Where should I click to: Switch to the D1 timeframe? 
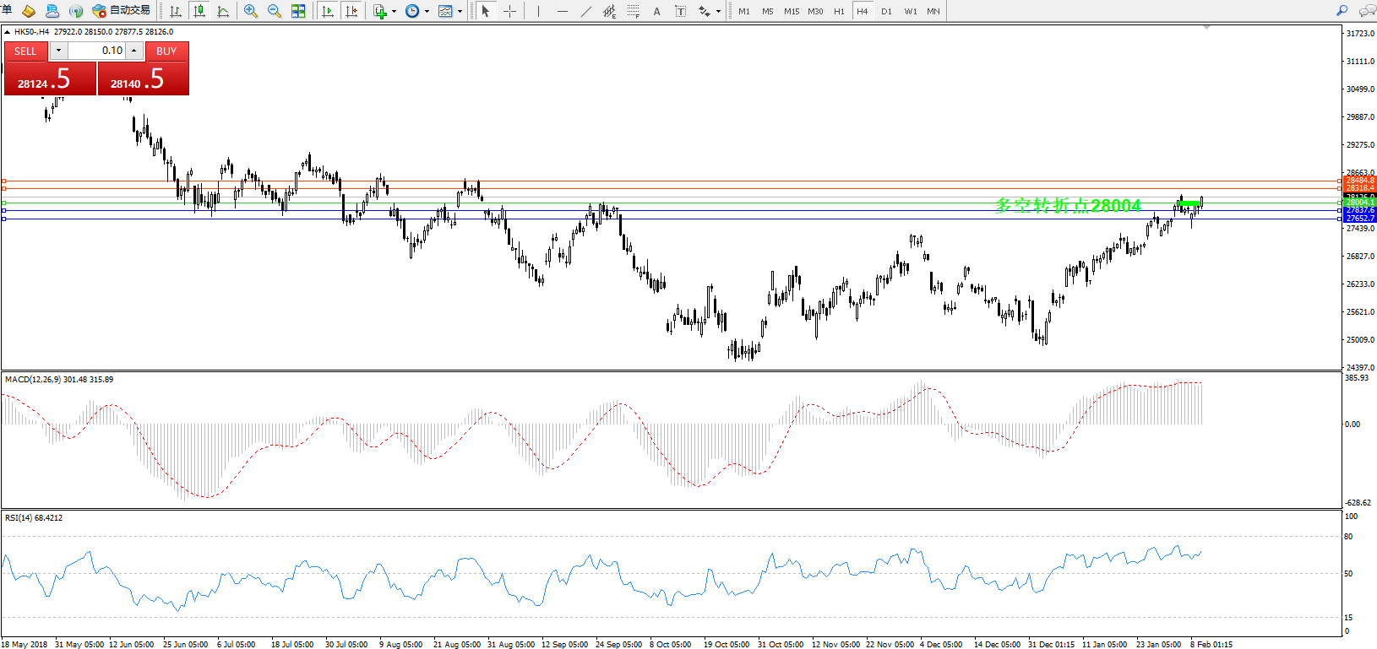click(x=886, y=11)
